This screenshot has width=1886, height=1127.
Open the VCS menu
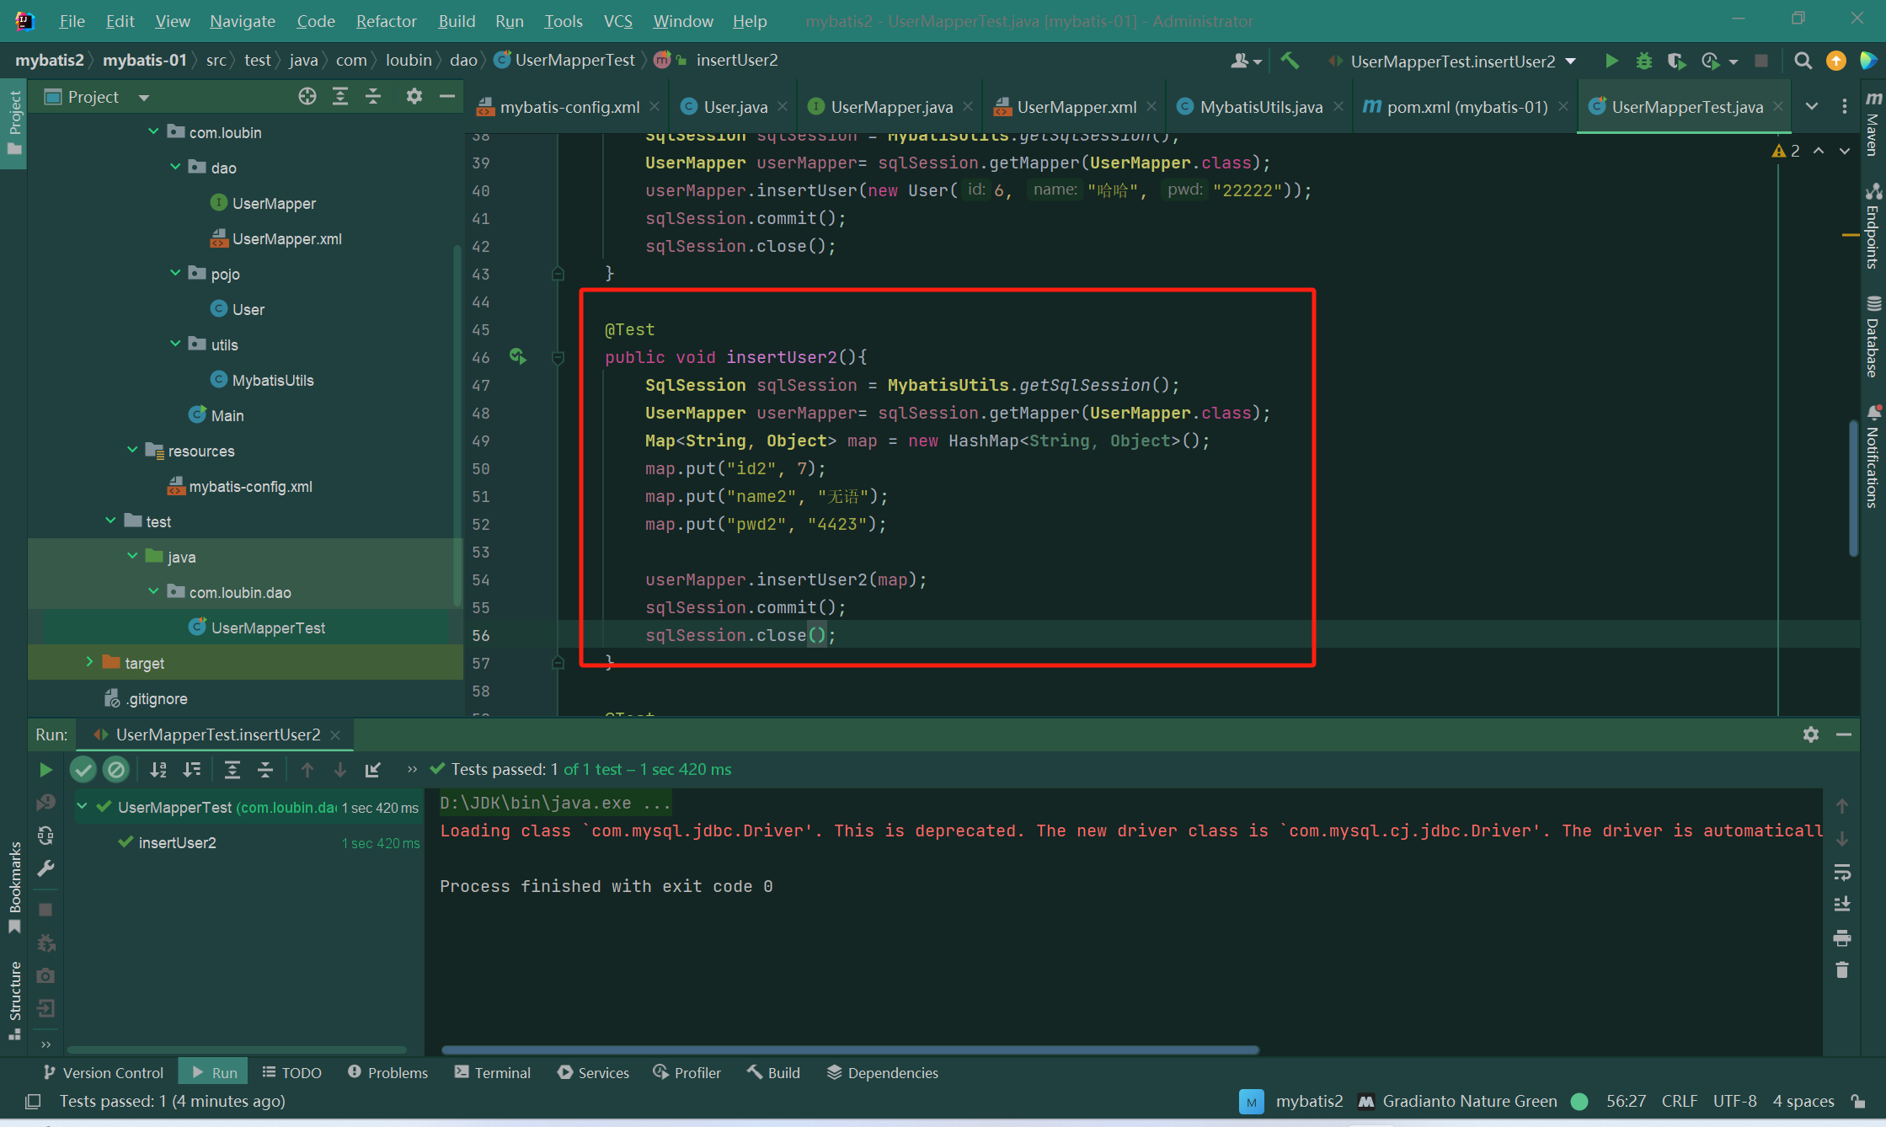point(617,21)
